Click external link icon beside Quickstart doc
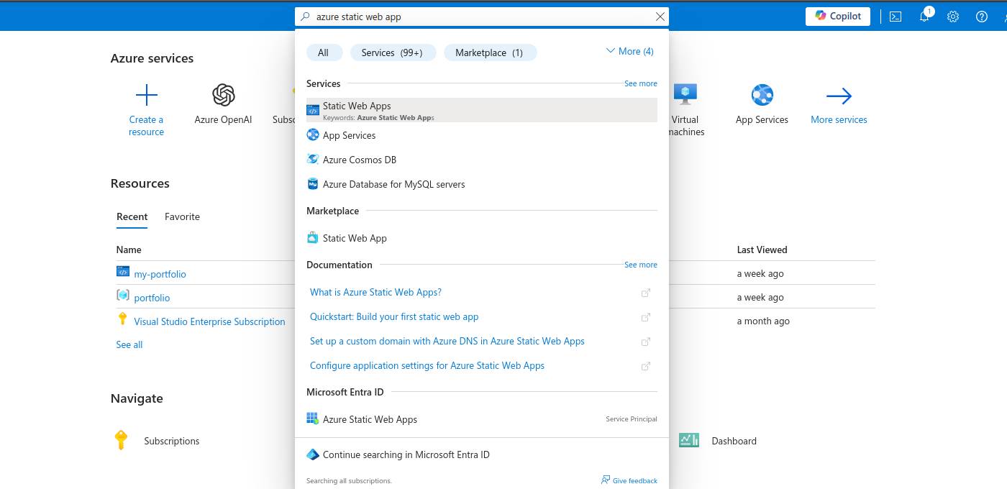Screen dimensions: 1007x489 click(x=646, y=317)
